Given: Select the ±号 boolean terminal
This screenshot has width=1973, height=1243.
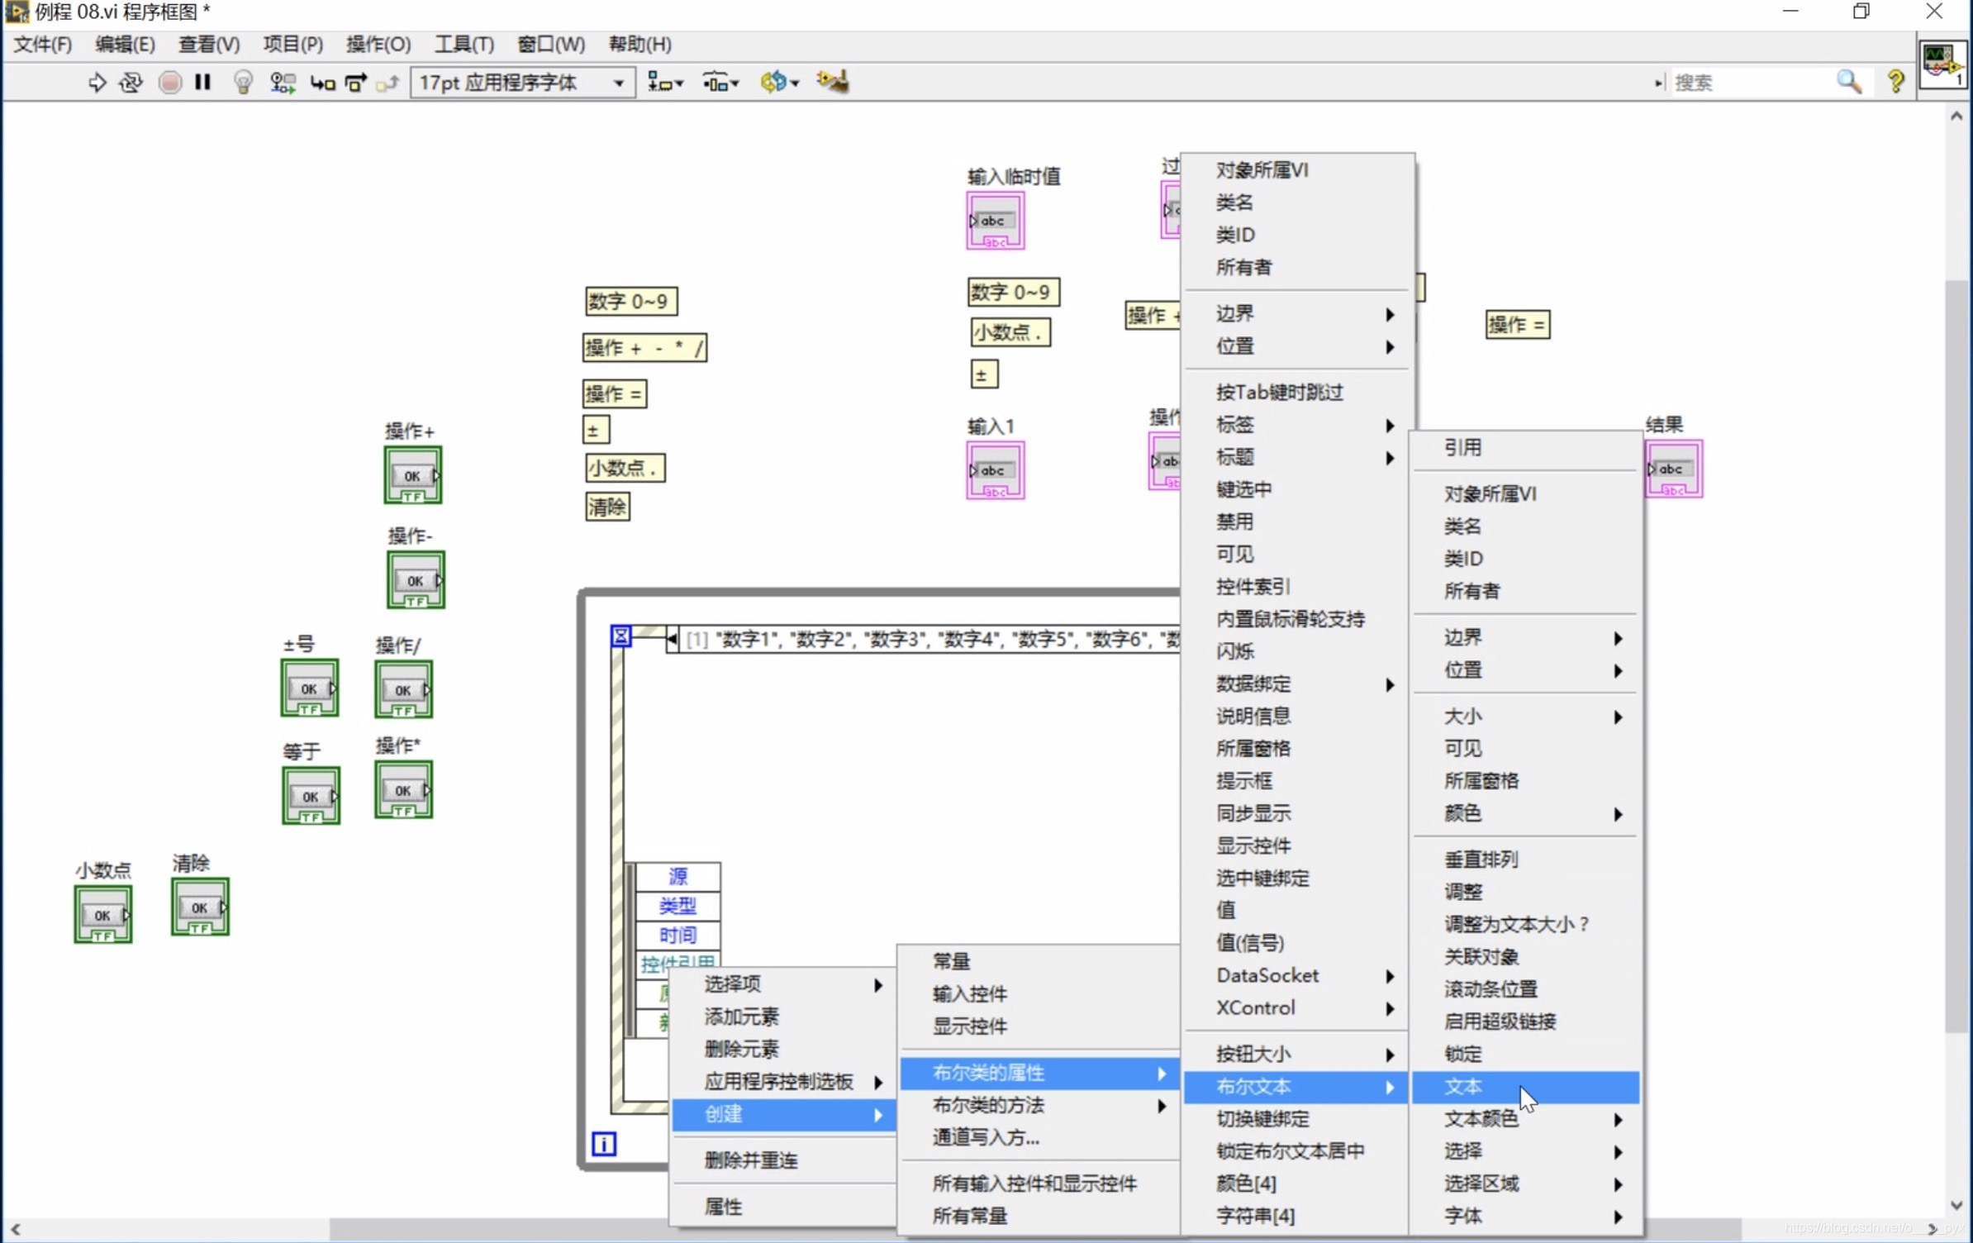Looking at the screenshot, I should [x=309, y=688].
